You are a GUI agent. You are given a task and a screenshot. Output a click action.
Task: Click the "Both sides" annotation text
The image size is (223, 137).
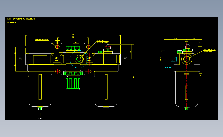[x=208, y=51]
